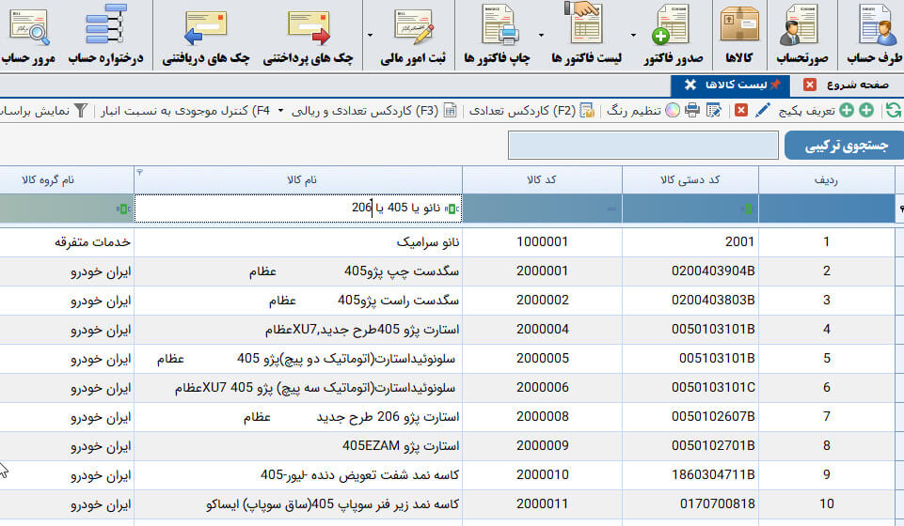The height and width of the screenshot is (526, 904).
Task: Click صدور فاکتور (issue invoice) icon
Action: (670, 26)
